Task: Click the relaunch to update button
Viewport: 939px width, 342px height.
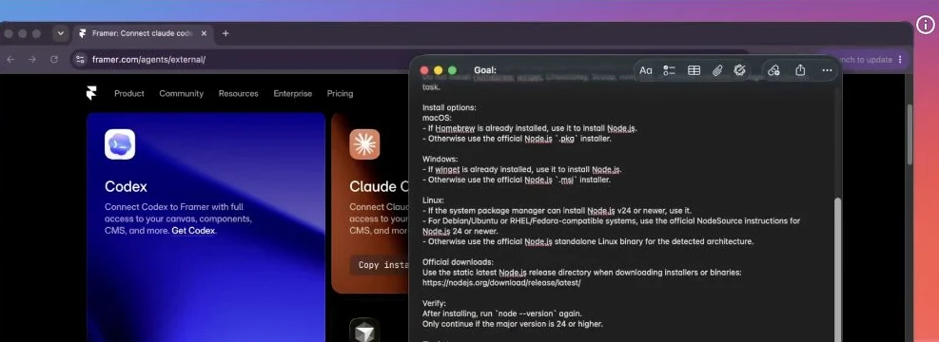Action: coord(867,59)
